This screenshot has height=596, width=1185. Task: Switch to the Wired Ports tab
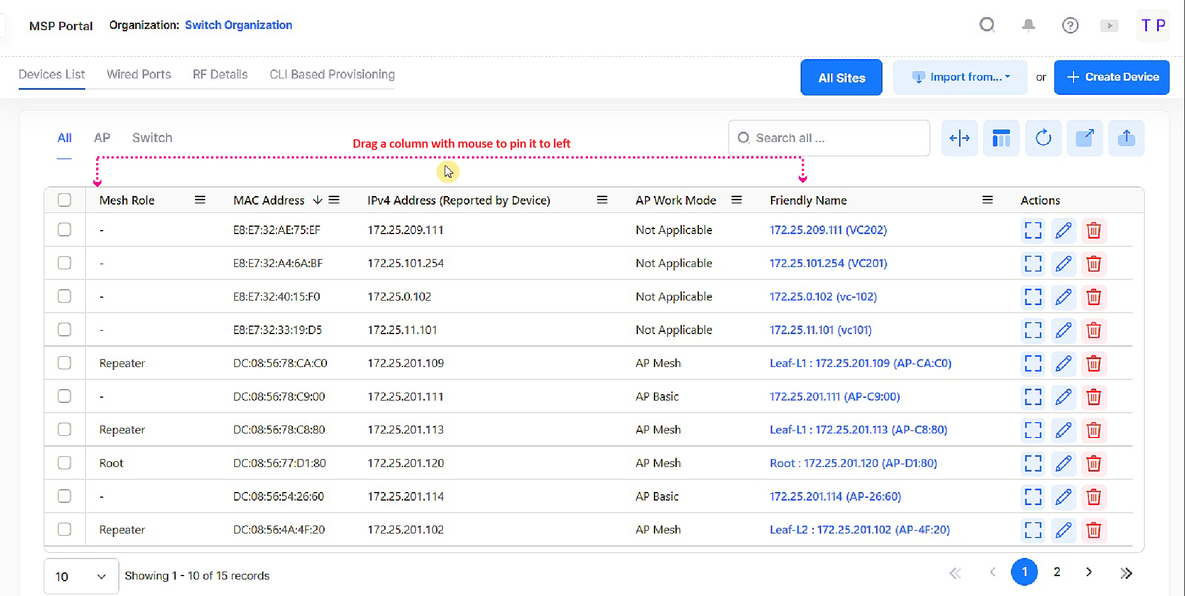point(139,74)
